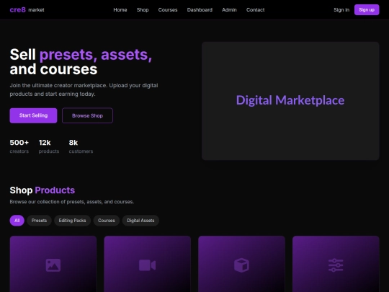Click the 12k products stat
This screenshot has width=389, height=292.
click(x=49, y=146)
